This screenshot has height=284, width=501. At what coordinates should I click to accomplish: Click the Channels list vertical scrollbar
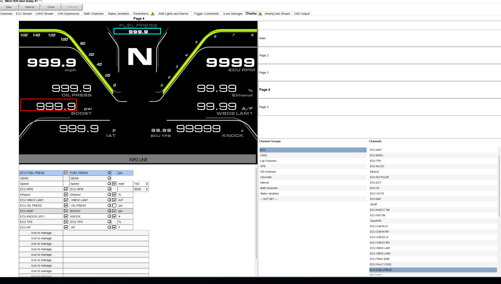point(499,186)
